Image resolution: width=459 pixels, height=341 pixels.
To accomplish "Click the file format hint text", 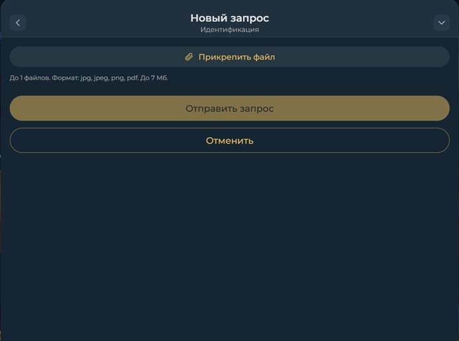I will click(x=89, y=78).
